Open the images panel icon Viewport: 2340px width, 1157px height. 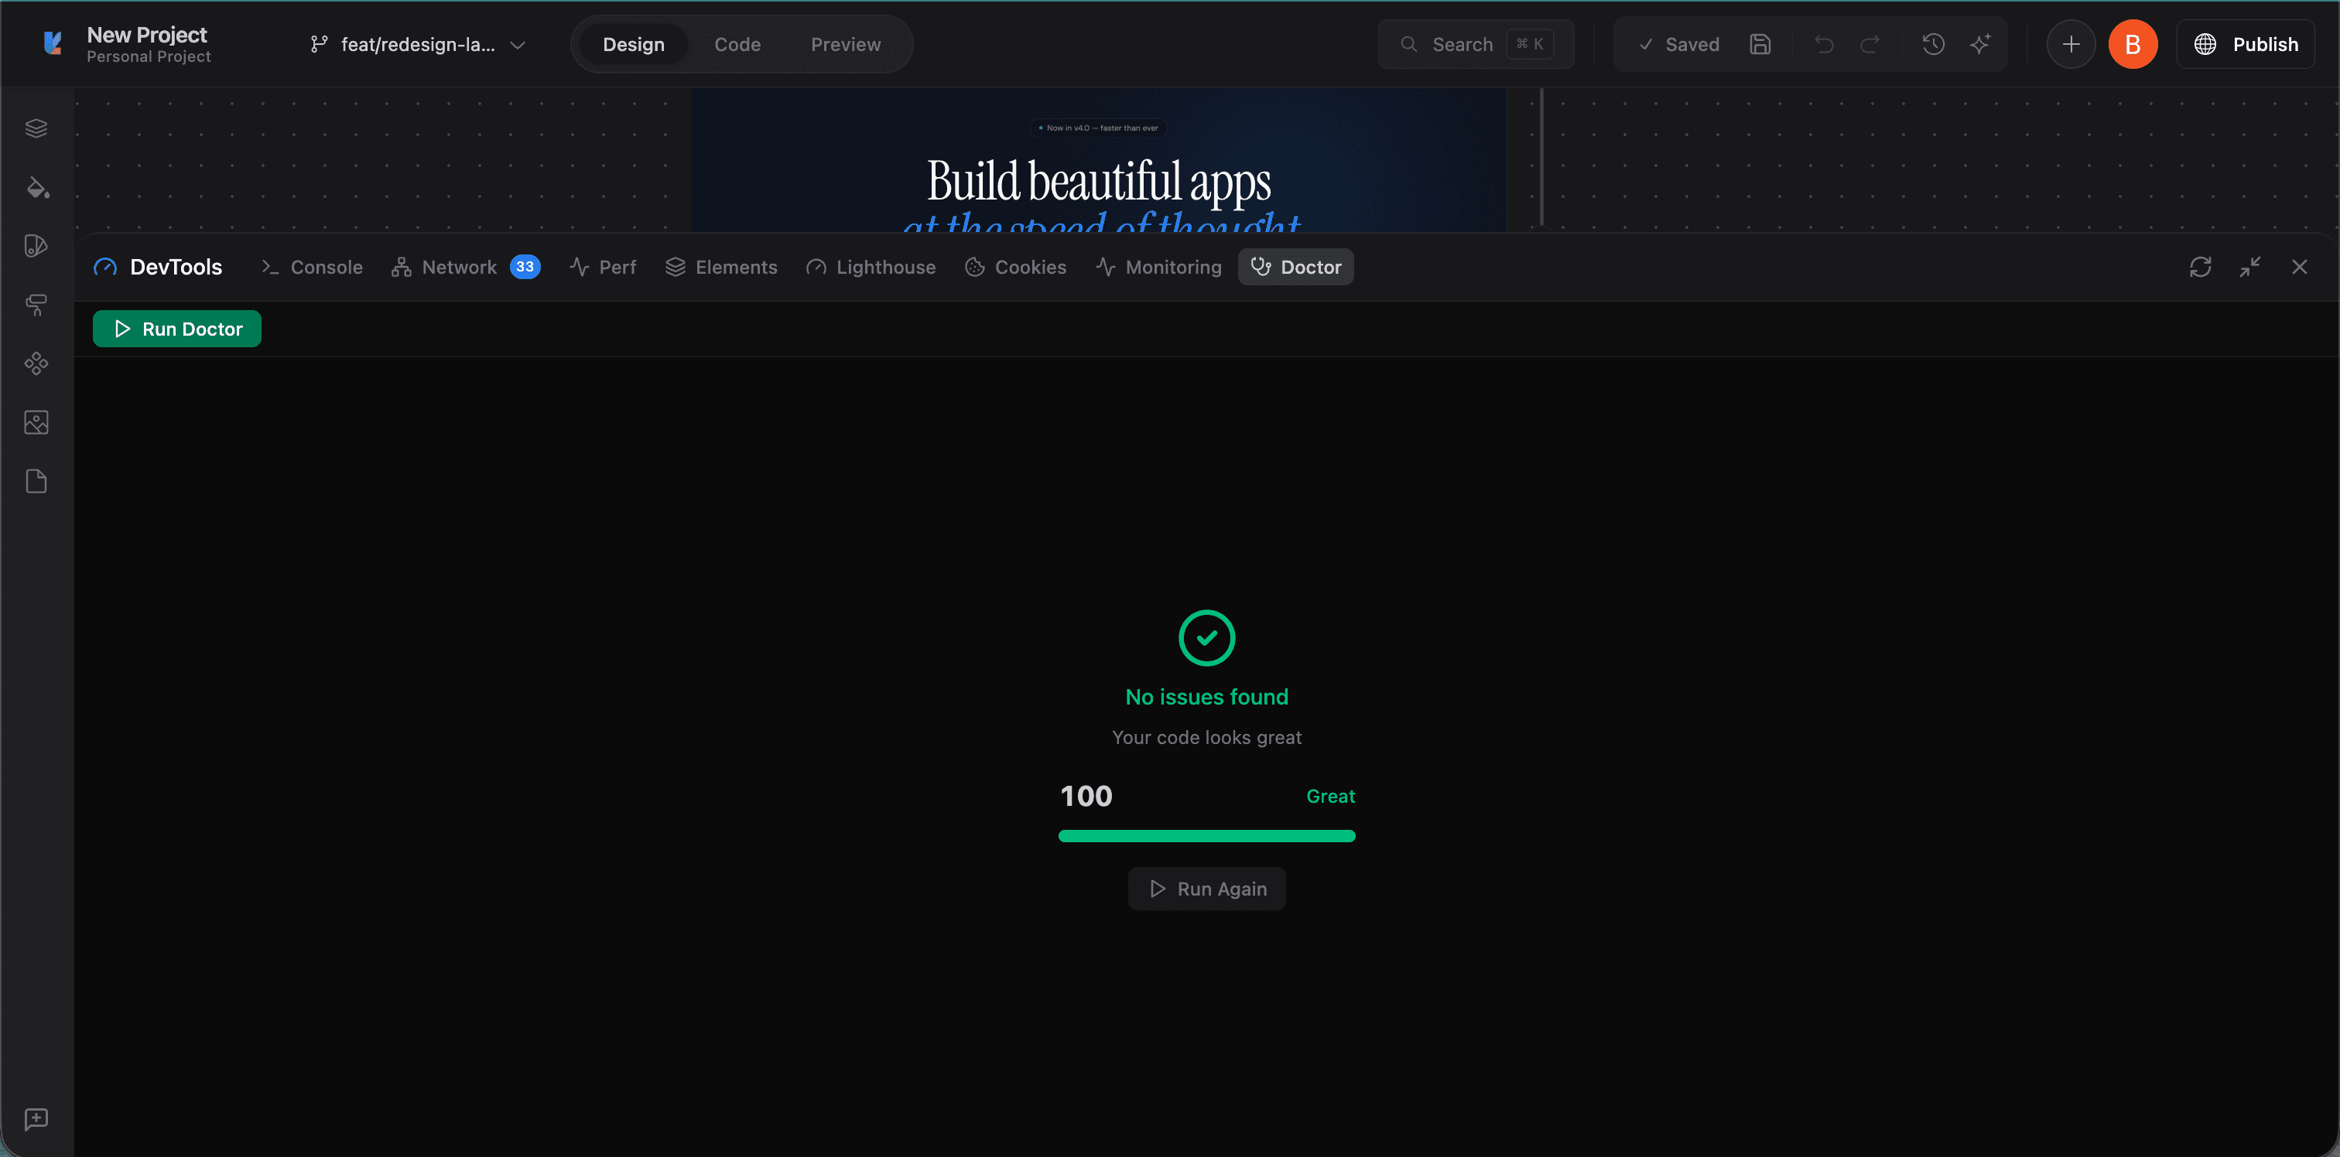click(x=36, y=422)
